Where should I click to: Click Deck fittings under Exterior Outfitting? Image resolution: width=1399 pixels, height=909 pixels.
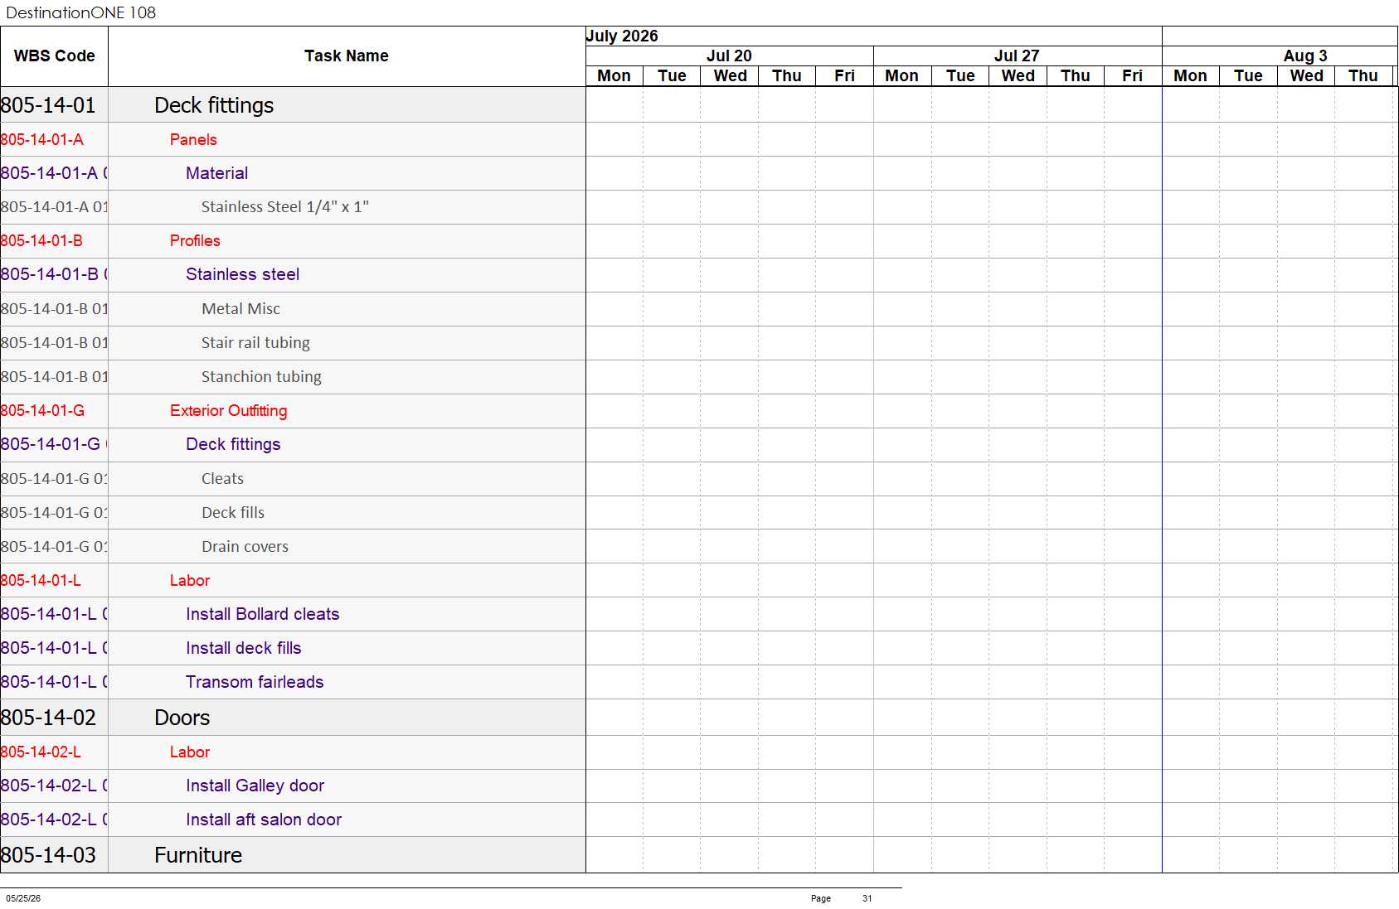click(x=233, y=444)
